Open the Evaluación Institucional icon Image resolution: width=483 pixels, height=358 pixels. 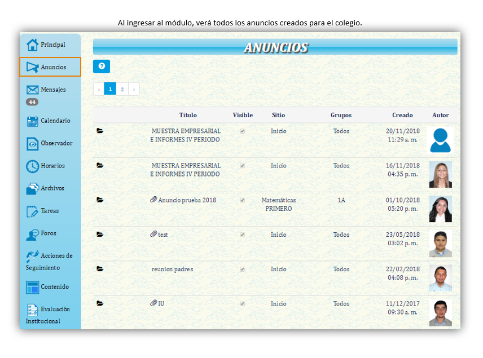click(32, 310)
